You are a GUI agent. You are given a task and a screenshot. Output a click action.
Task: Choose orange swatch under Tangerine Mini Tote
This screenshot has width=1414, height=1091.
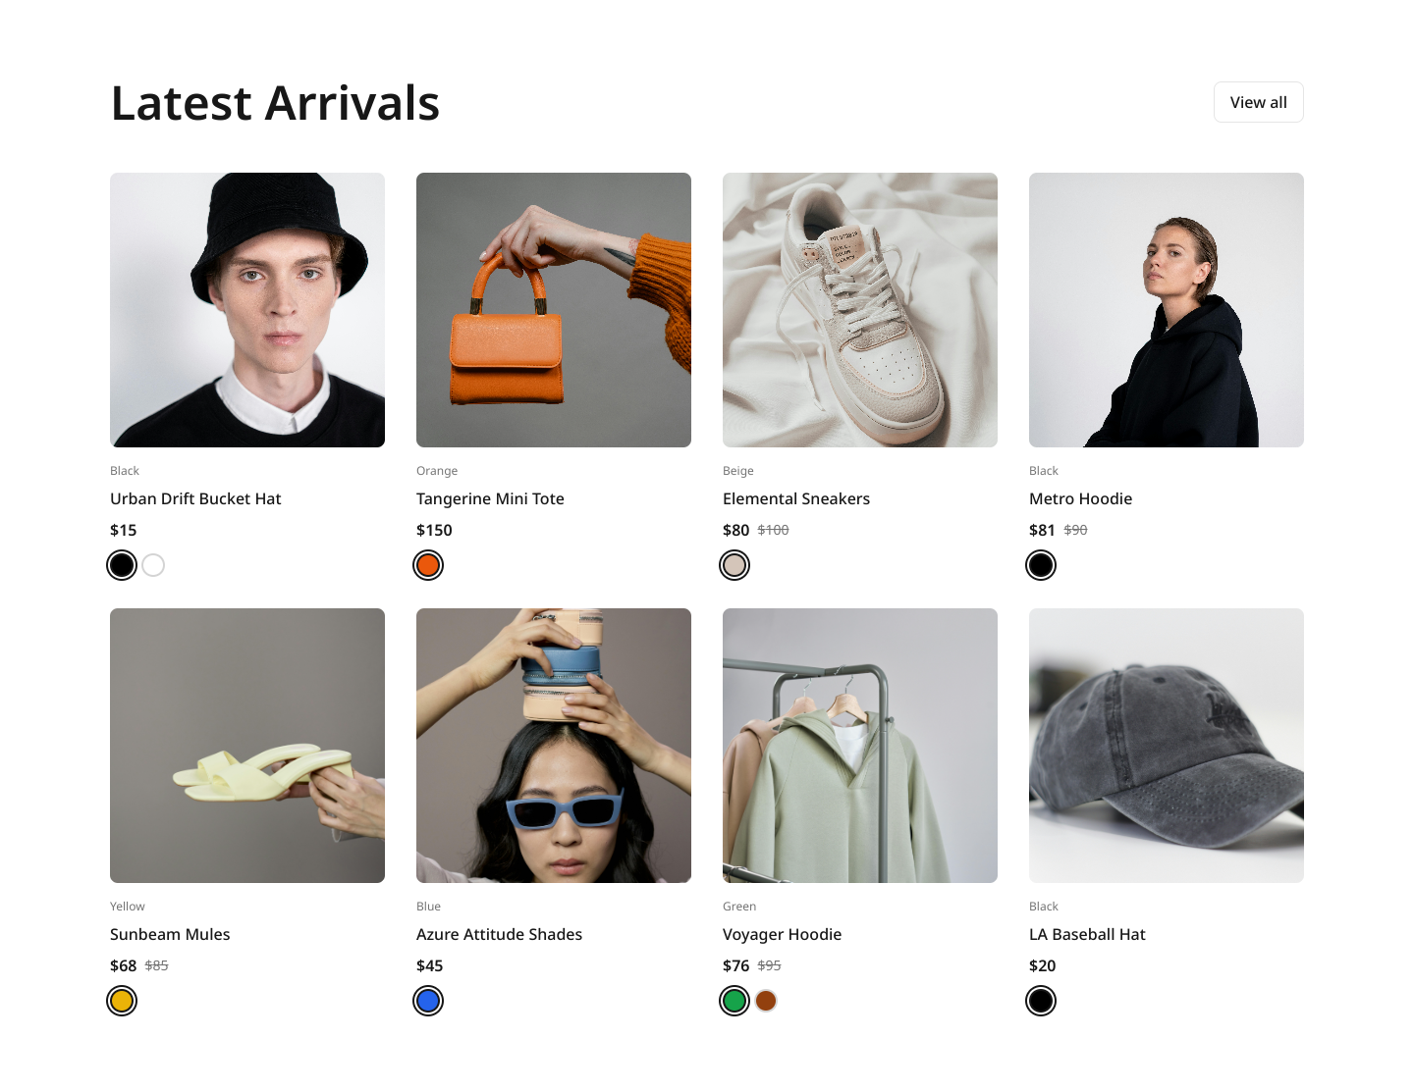[x=428, y=565]
